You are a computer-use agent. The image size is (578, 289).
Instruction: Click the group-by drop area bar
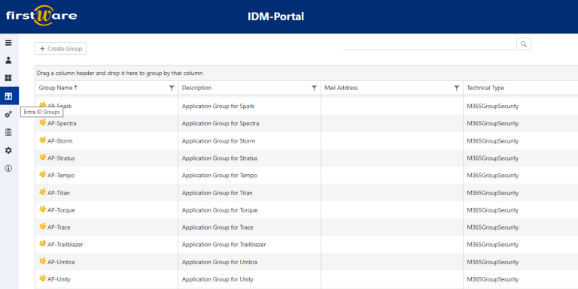[x=306, y=73]
